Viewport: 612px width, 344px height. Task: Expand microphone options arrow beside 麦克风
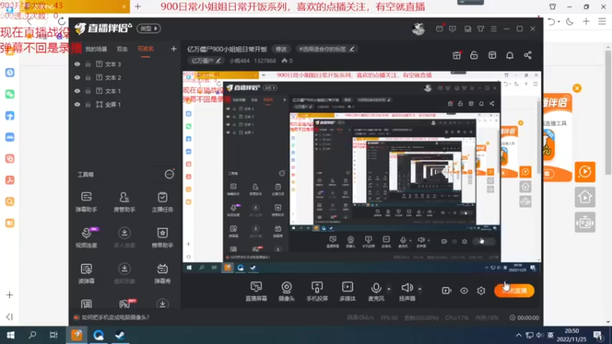[x=389, y=289]
